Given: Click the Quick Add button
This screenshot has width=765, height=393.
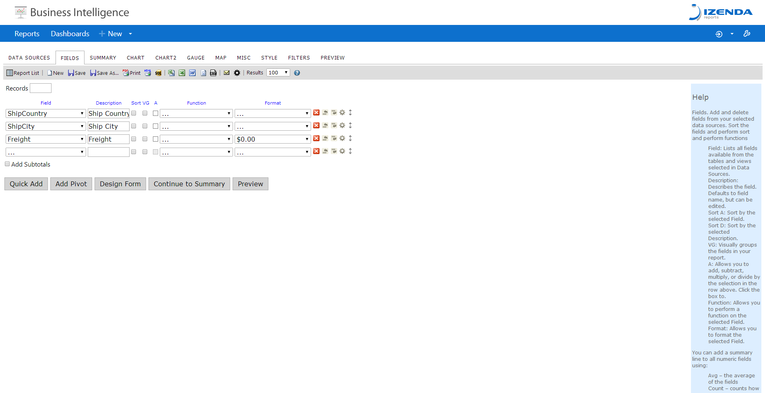Looking at the screenshot, I should coord(26,184).
